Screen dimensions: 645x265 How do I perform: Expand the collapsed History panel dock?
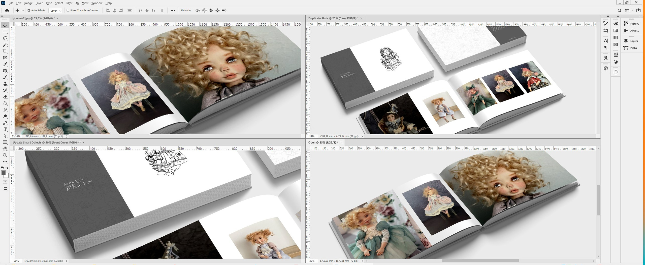click(x=640, y=16)
